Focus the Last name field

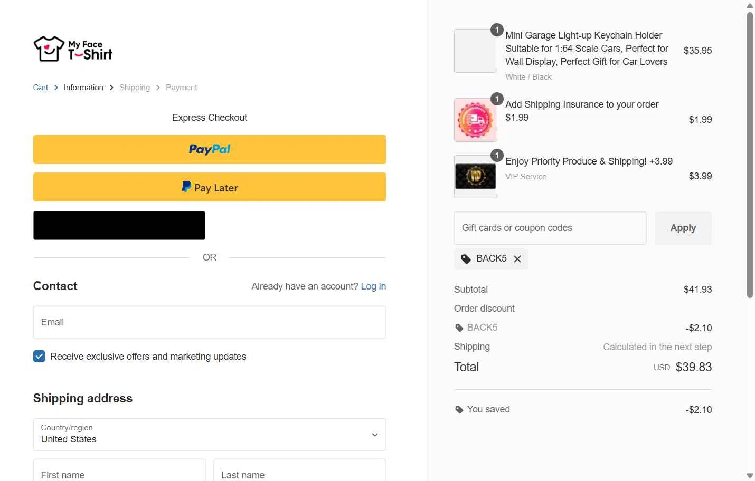(300, 470)
